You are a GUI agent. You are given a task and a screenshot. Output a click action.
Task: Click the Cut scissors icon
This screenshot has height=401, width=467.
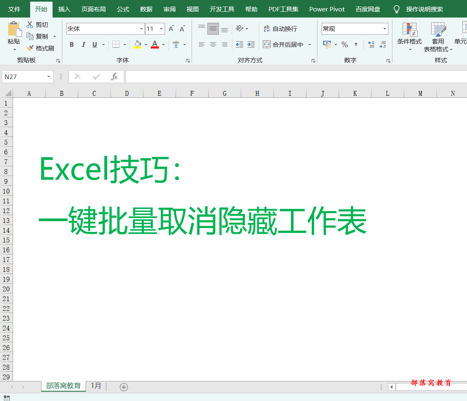coord(30,24)
